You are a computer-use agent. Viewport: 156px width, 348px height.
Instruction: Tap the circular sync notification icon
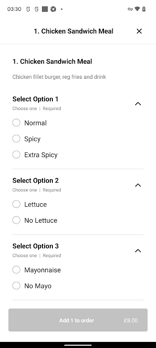pyautogui.click(x=53, y=9)
